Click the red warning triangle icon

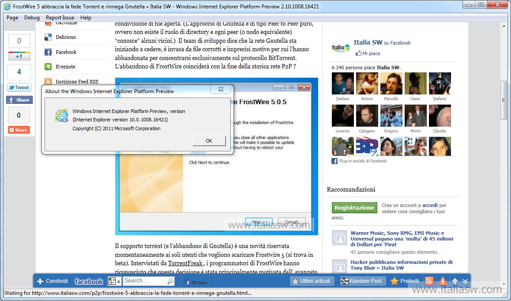(443, 281)
